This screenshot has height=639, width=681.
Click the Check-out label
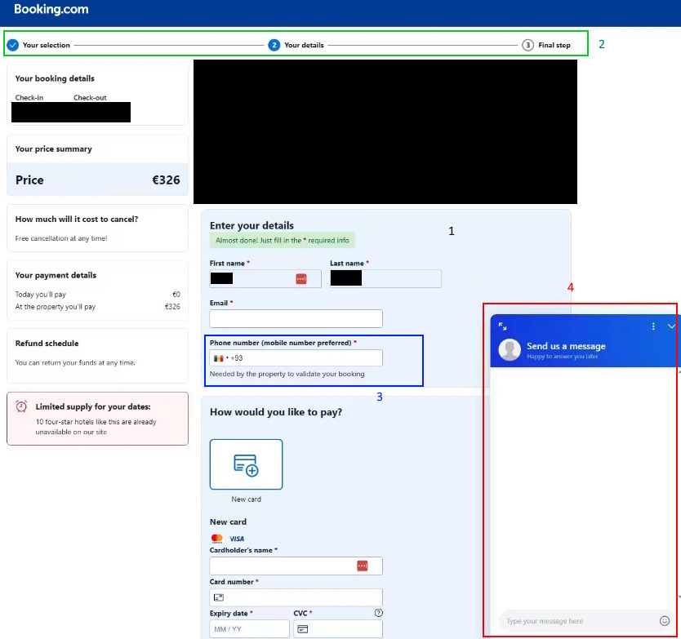pos(90,98)
